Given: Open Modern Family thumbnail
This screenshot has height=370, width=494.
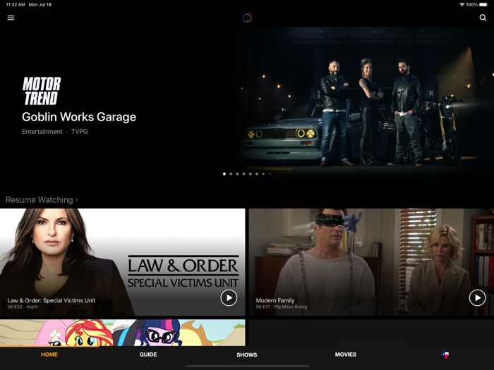Looking at the screenshot, I should coord(371,262).
